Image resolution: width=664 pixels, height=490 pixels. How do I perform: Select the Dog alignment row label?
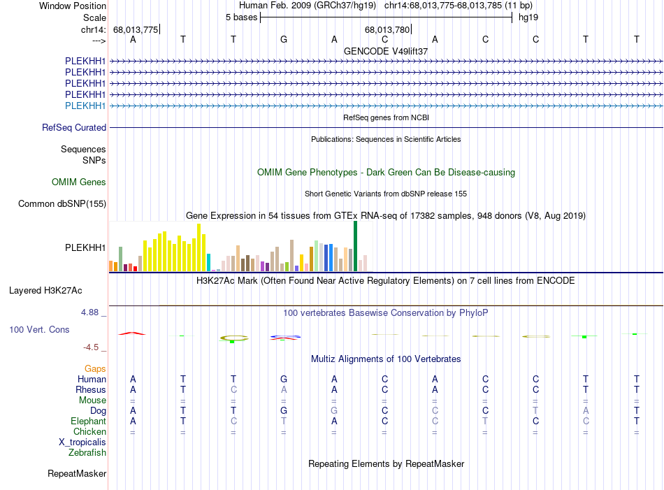[98, 411]
